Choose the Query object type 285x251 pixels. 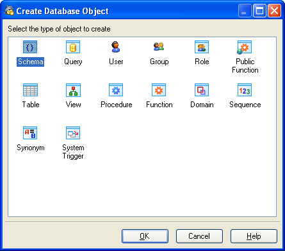pos(73,47)
